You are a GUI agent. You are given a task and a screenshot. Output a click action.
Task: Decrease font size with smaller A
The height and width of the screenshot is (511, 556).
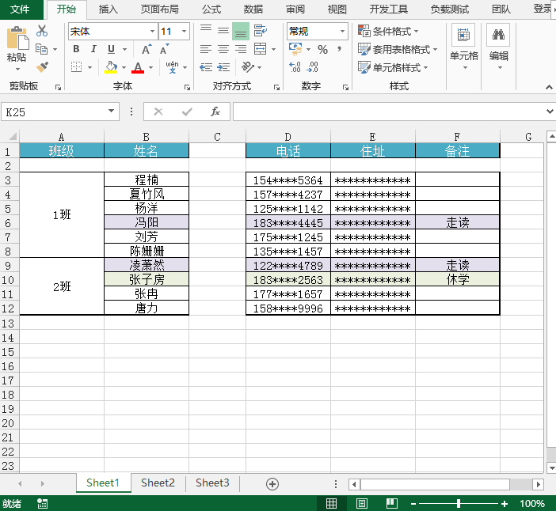(x=165, y=49)
